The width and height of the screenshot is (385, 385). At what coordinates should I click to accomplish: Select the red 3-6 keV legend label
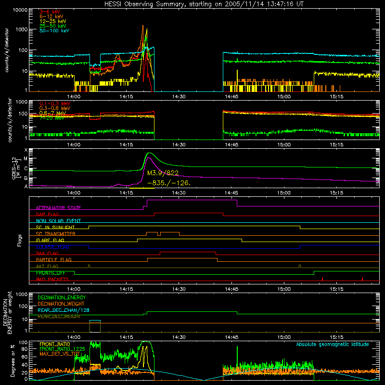(x=50, y=12)
